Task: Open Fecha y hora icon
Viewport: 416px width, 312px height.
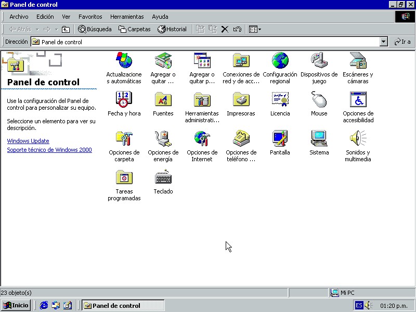Action: tap(124, 99)
